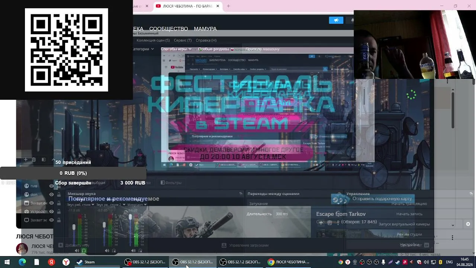Click OBS 'Режим студии' button

pos(409,234)
